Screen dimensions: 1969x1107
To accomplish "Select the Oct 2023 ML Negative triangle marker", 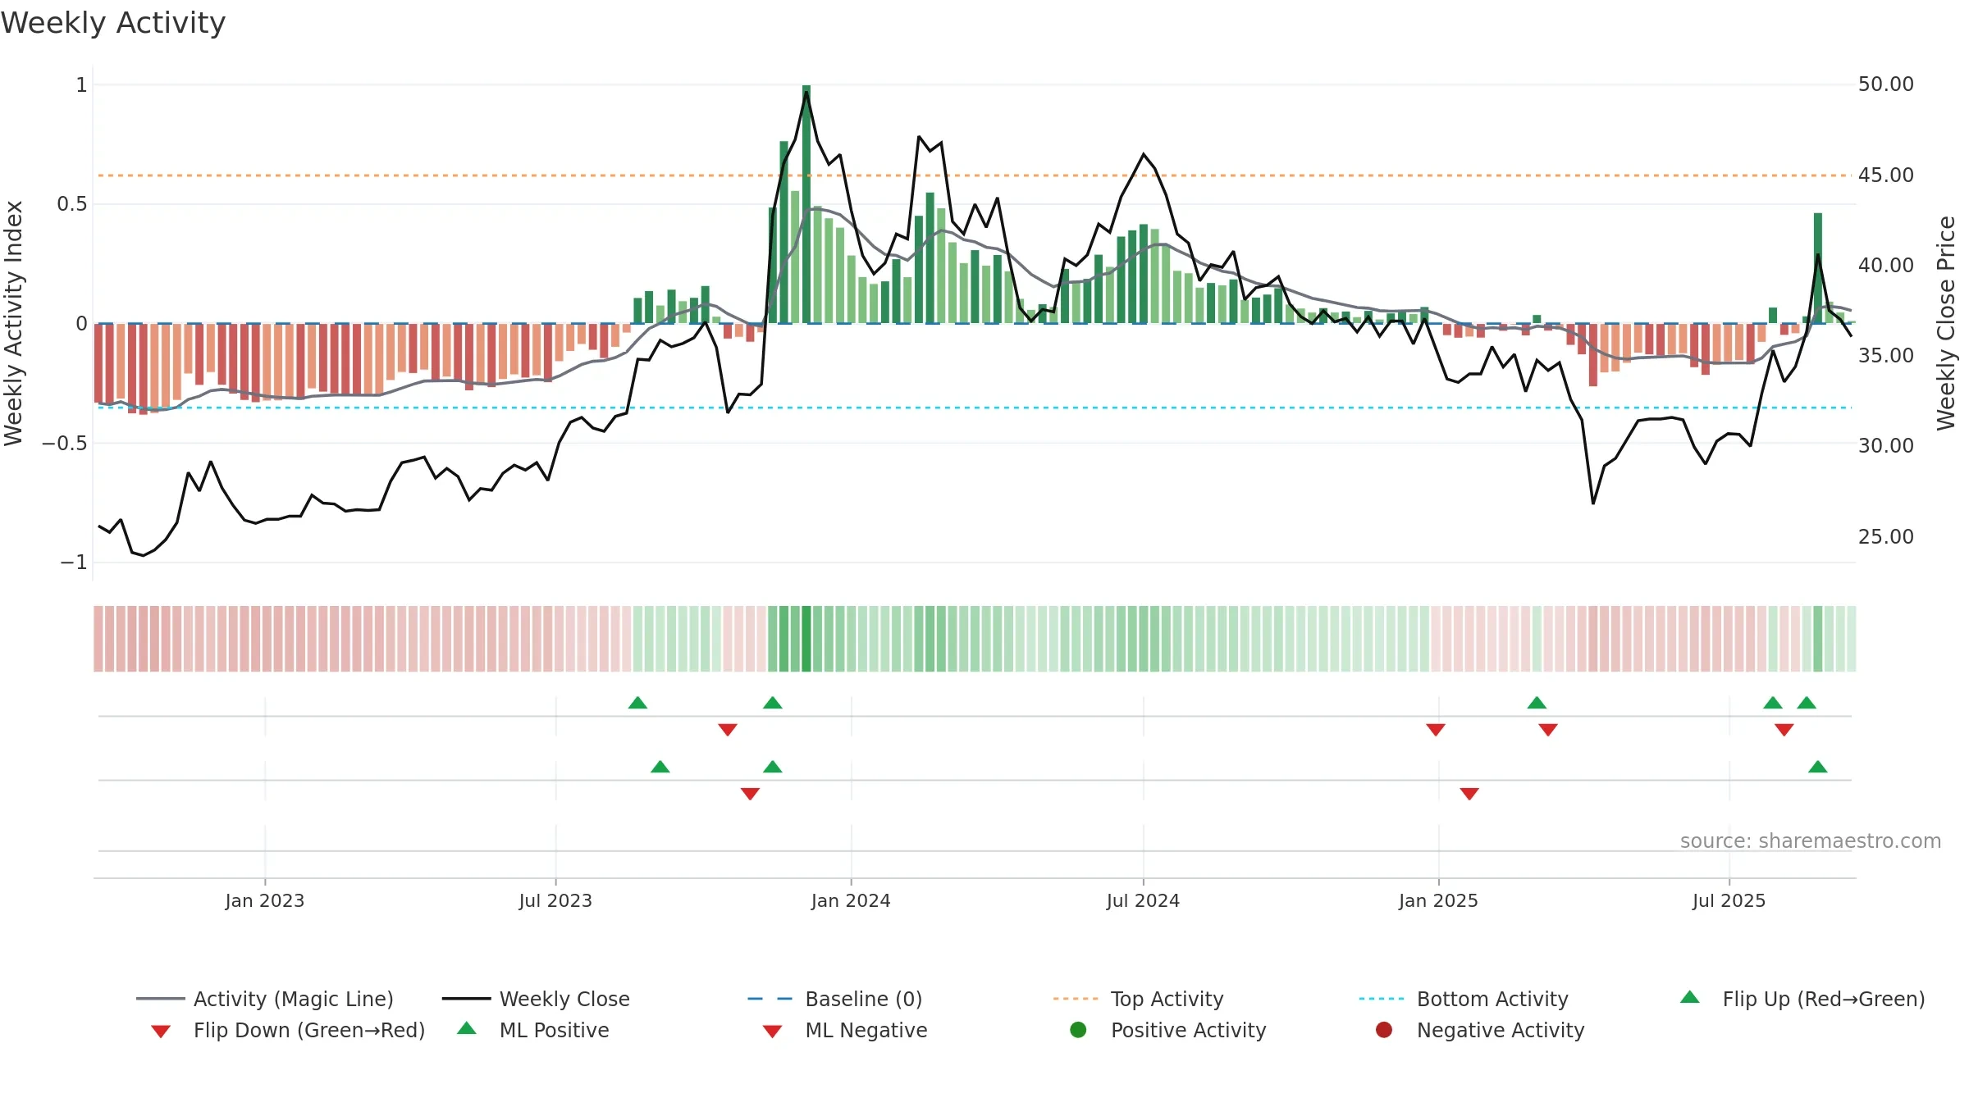I will [x=750, y=794].
